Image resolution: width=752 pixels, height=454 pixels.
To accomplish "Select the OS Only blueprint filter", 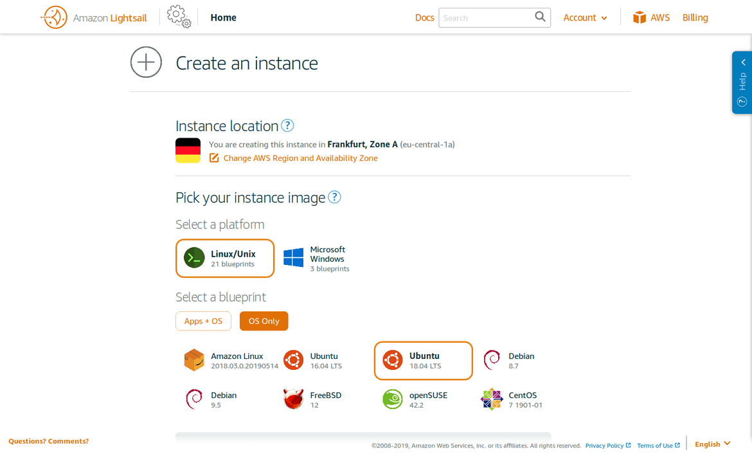I will pyautogui.click(x=264, y=321).
